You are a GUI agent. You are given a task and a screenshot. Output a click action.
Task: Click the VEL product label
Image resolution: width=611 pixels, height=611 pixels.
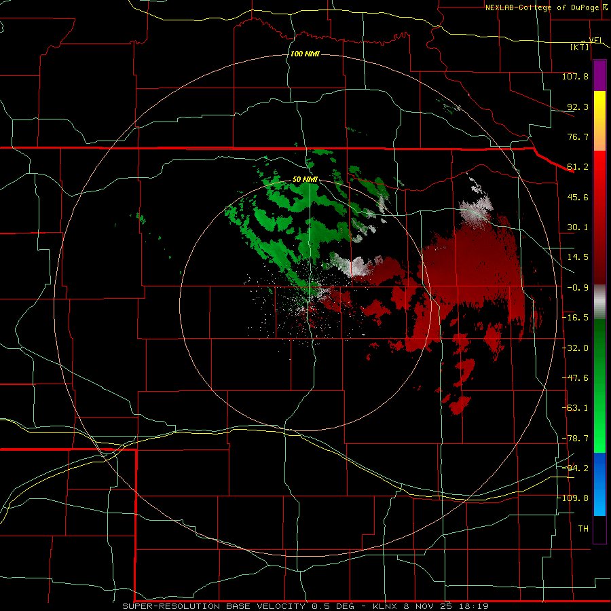595,40
